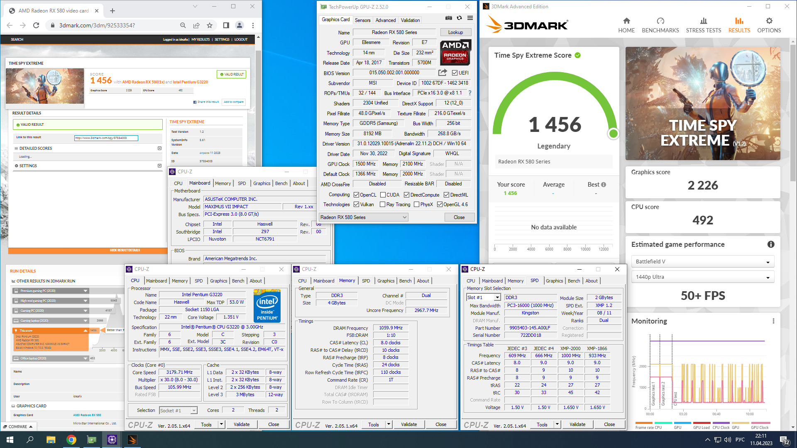Switch to GPU-Z Advanced tab
The image size is (797, 448).
coord(386,20)
